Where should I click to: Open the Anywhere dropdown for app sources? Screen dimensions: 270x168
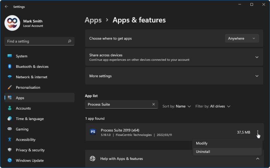[242, 38]
